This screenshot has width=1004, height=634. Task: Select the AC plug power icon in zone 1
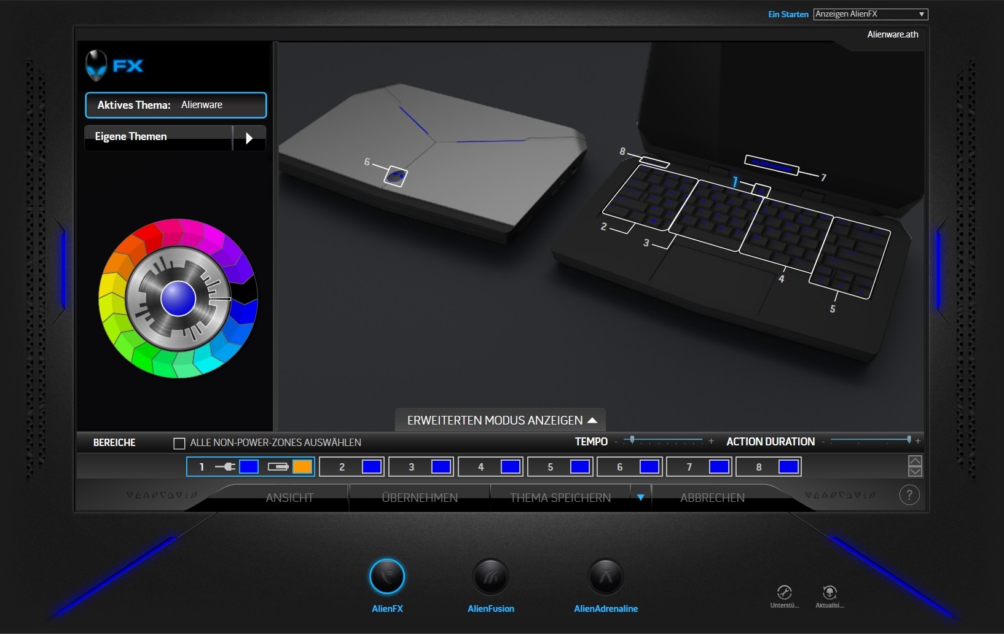(x=225, y=467)
